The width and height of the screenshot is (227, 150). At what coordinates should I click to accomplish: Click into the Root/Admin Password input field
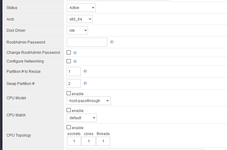point(87,42)
